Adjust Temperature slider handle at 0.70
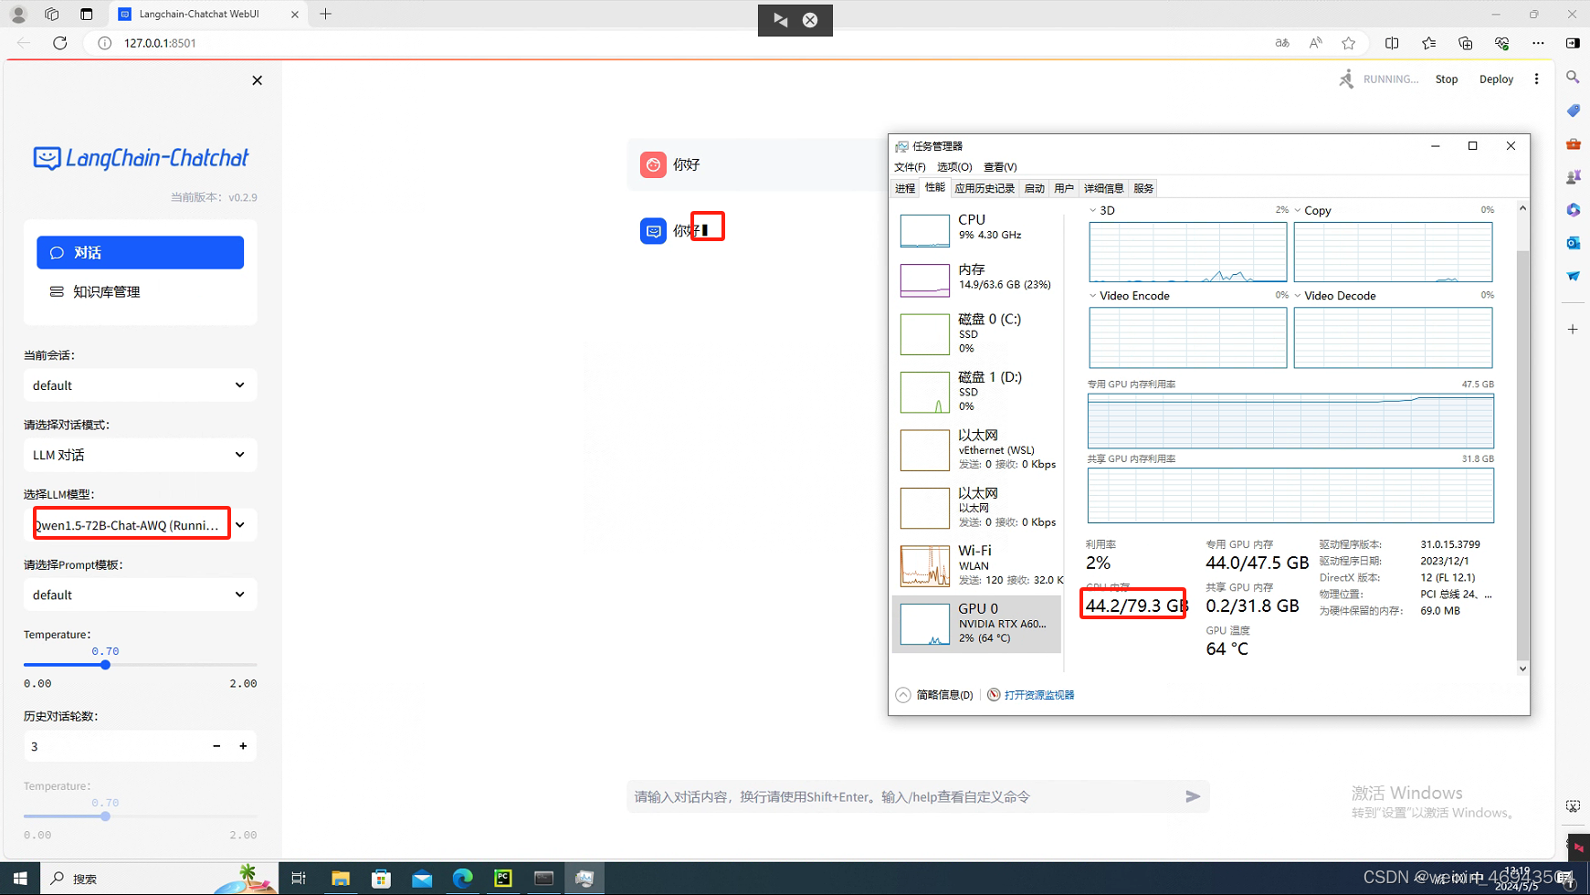1590x895 pixels. click(x=105, y=665)
